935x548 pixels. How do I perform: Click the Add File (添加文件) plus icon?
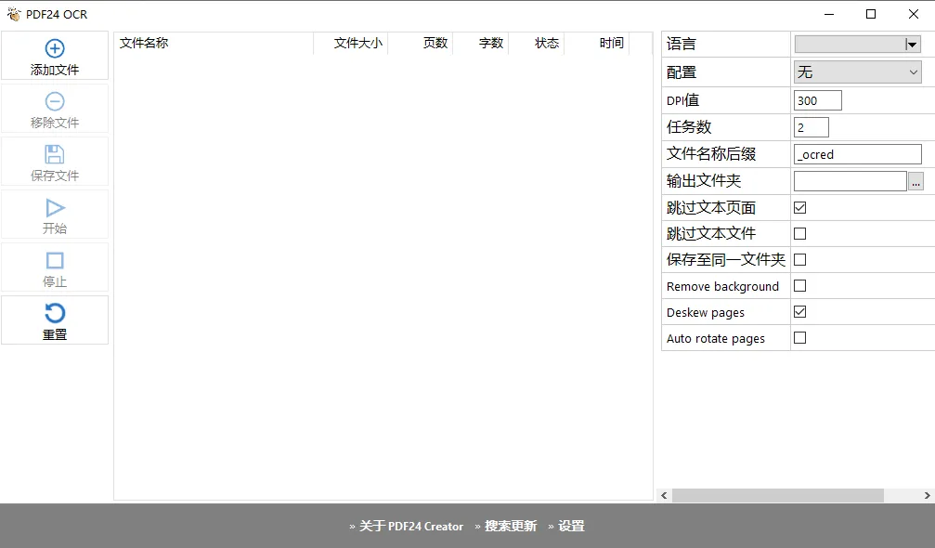click(55, 48)
